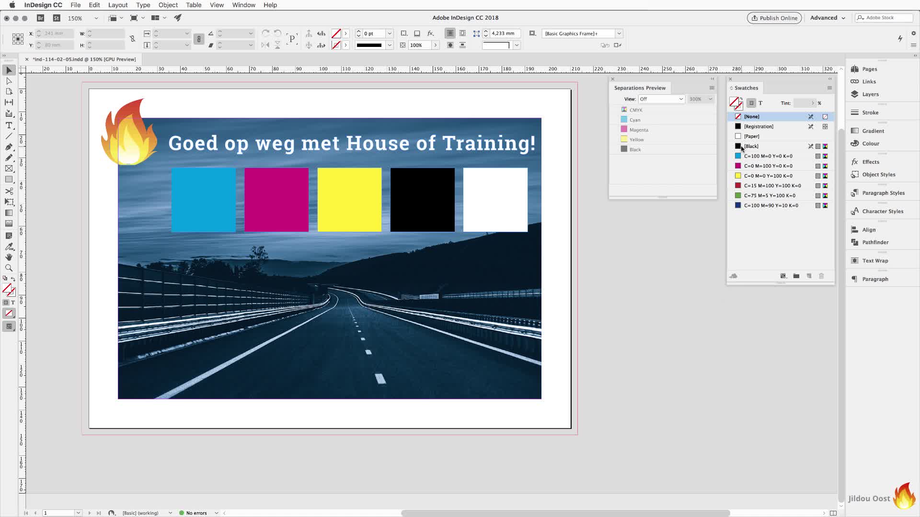Select the Gradient Swatch tool
920x517 pixels.
click(x=9, y=213)
